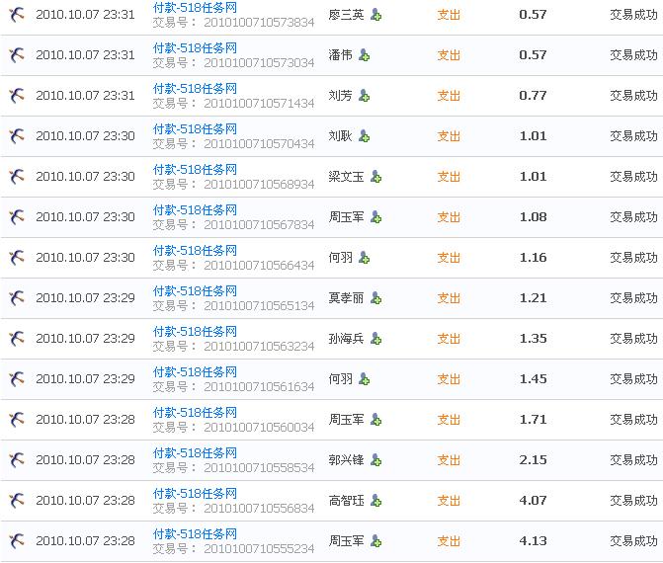Screen dimensions: 663x563
Task: Click the transaction number 2010100710568934
Action: pos(259,185)
